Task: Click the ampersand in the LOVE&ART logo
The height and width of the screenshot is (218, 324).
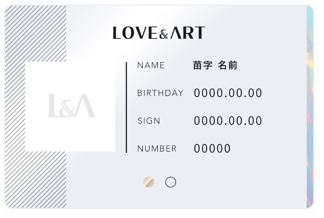Action: [163, 35]
